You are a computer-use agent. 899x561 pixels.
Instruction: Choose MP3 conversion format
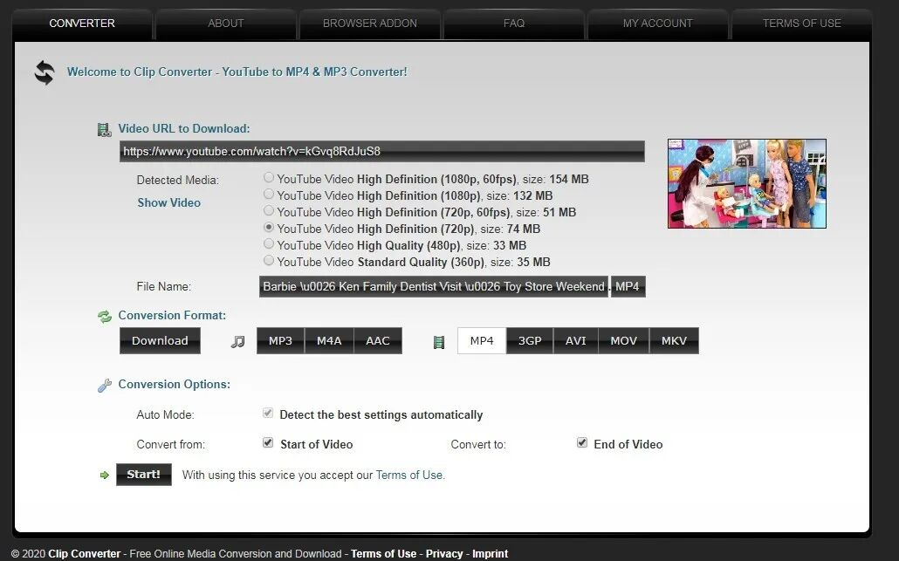(x=280, y=341)
